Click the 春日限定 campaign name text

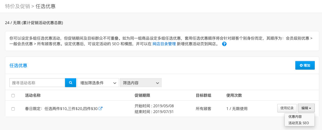61,109
